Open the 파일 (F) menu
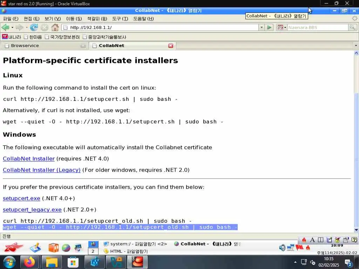 [11, 19]
